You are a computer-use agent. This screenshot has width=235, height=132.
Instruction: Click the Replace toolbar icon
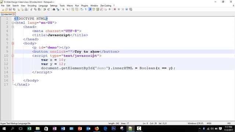click(x=58, y=10)
